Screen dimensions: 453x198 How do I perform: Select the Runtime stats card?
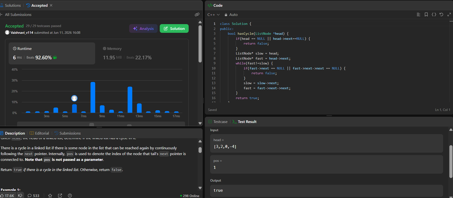click(52, 53)
